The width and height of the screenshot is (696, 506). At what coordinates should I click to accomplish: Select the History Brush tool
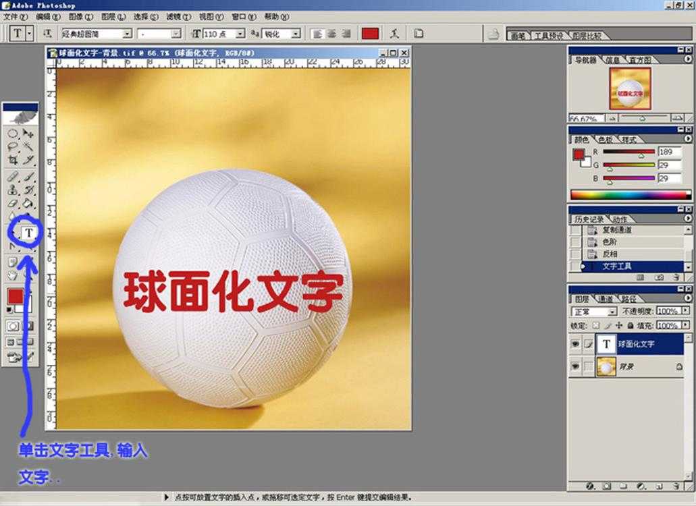pyautogui.click(x=28, y=190)
